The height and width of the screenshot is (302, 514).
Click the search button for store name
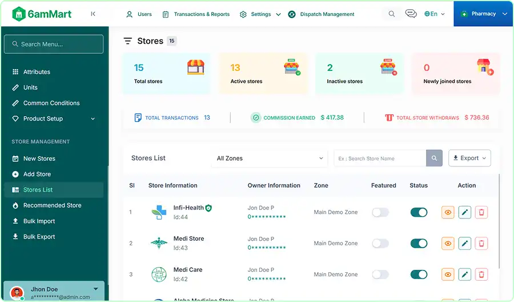tap(434, 158)
